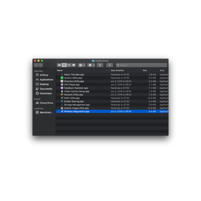Select Network Utility.app icon

[62, 95]
